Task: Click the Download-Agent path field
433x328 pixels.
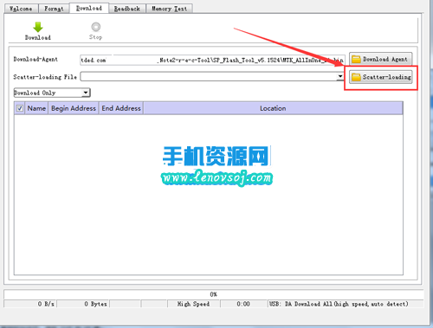Action: [212, 60]
